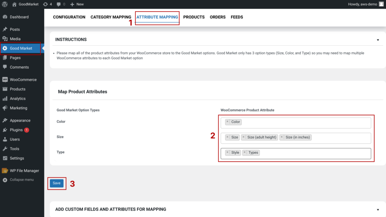
Task: Collapse the Instructions panel arrow
Action: (378, 40)
